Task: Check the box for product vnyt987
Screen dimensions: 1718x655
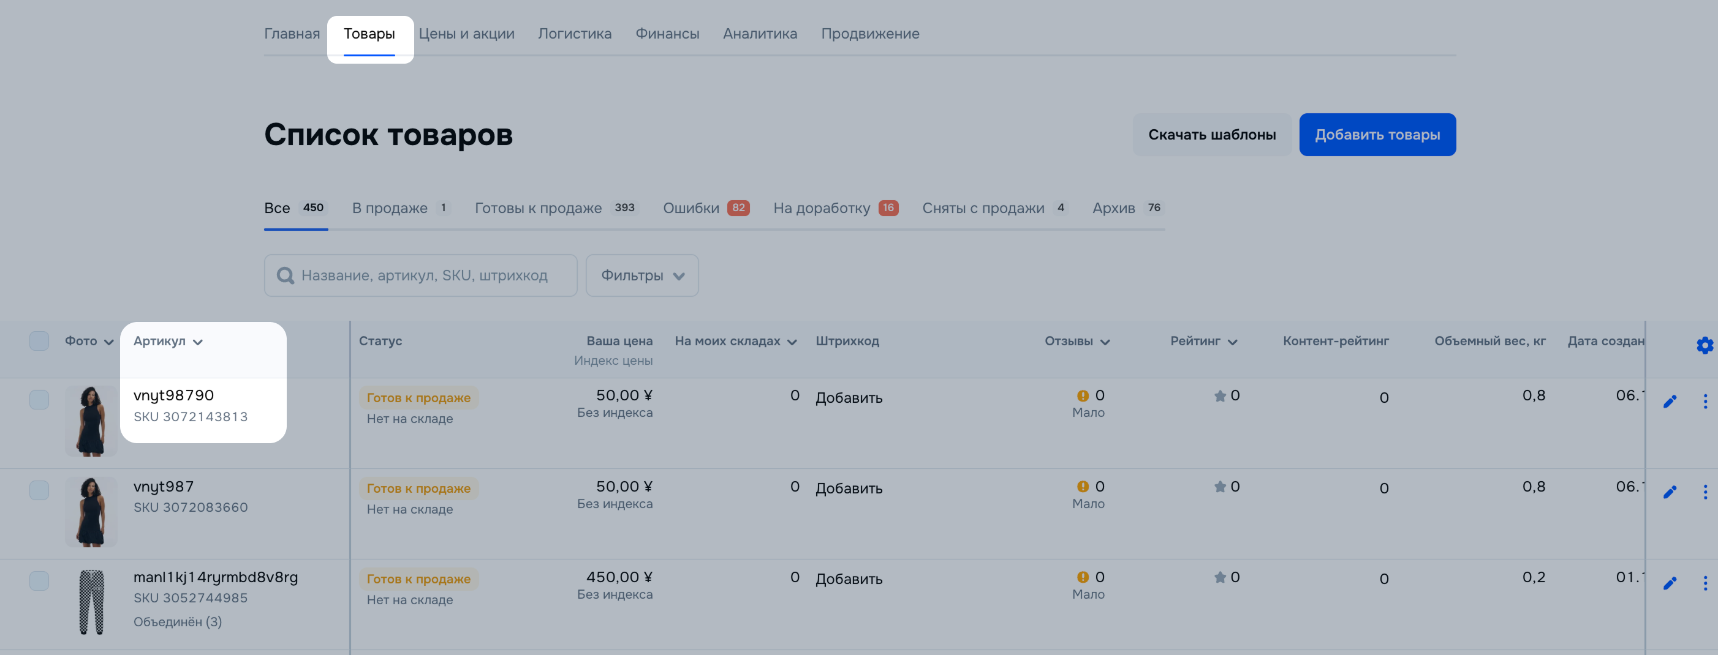Action: [39, 490]
